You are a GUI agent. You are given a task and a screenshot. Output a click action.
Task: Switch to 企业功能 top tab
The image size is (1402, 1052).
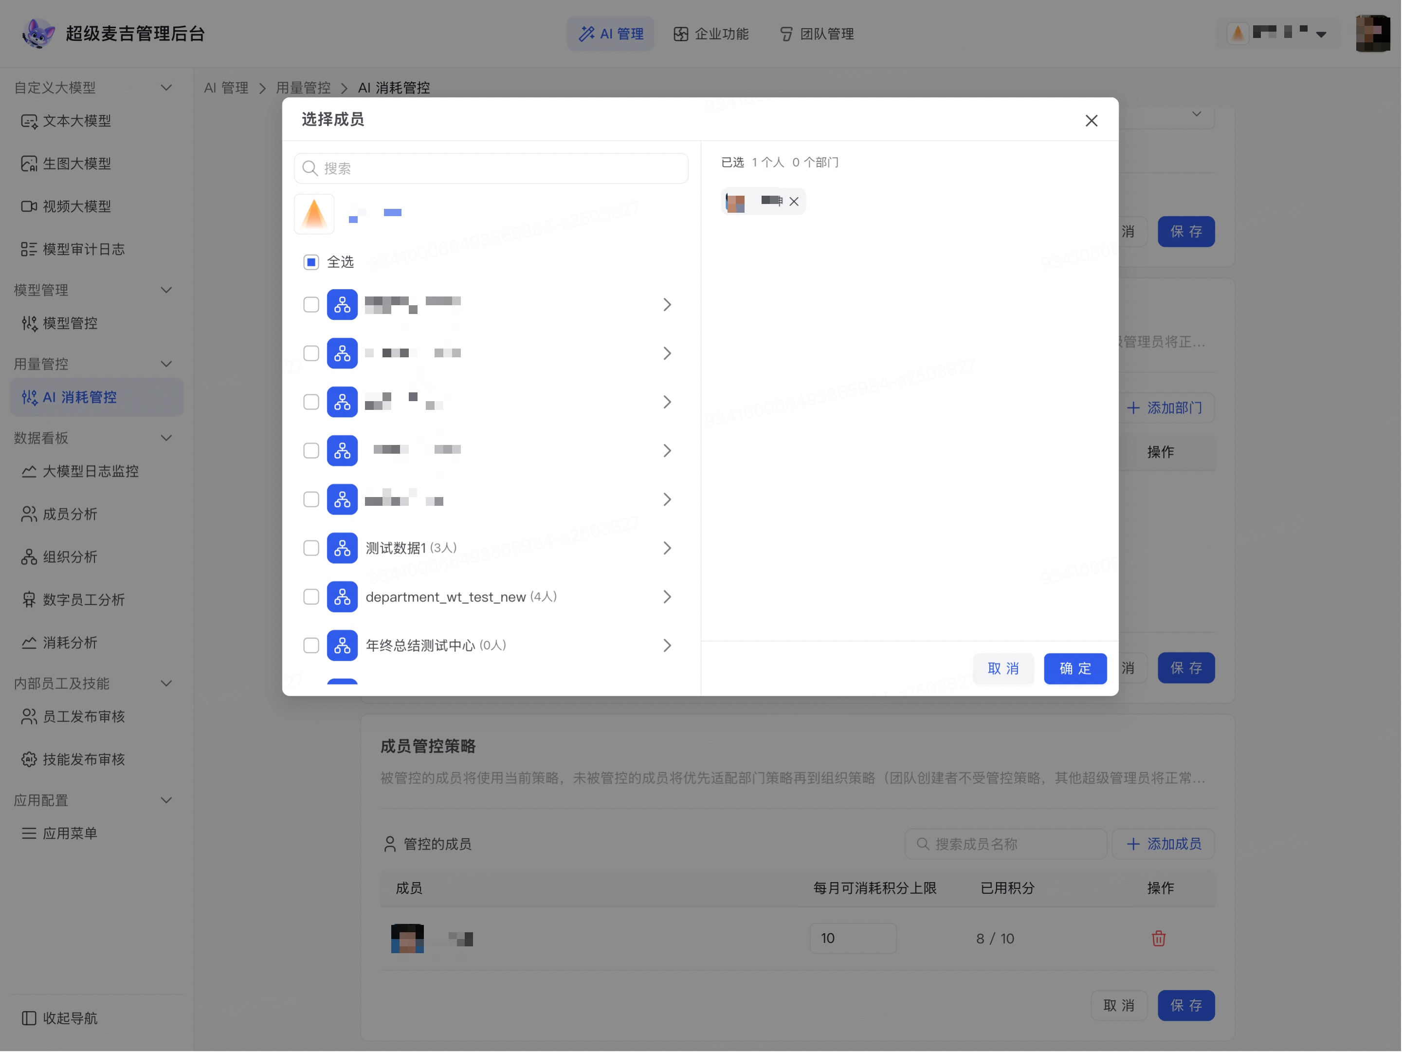(710, 34)
